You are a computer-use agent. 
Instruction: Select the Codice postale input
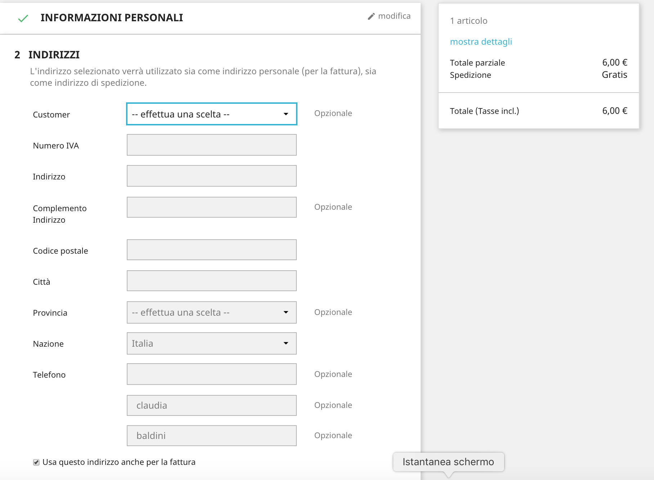(x=211, y=250)
